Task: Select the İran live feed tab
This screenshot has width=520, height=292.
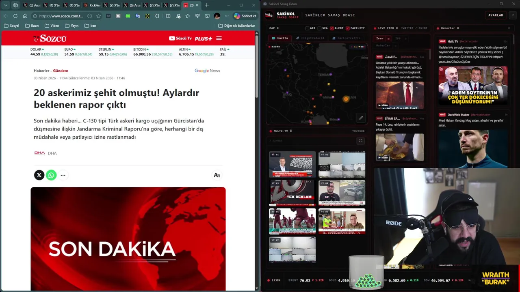Action: [x=380, y=39]
